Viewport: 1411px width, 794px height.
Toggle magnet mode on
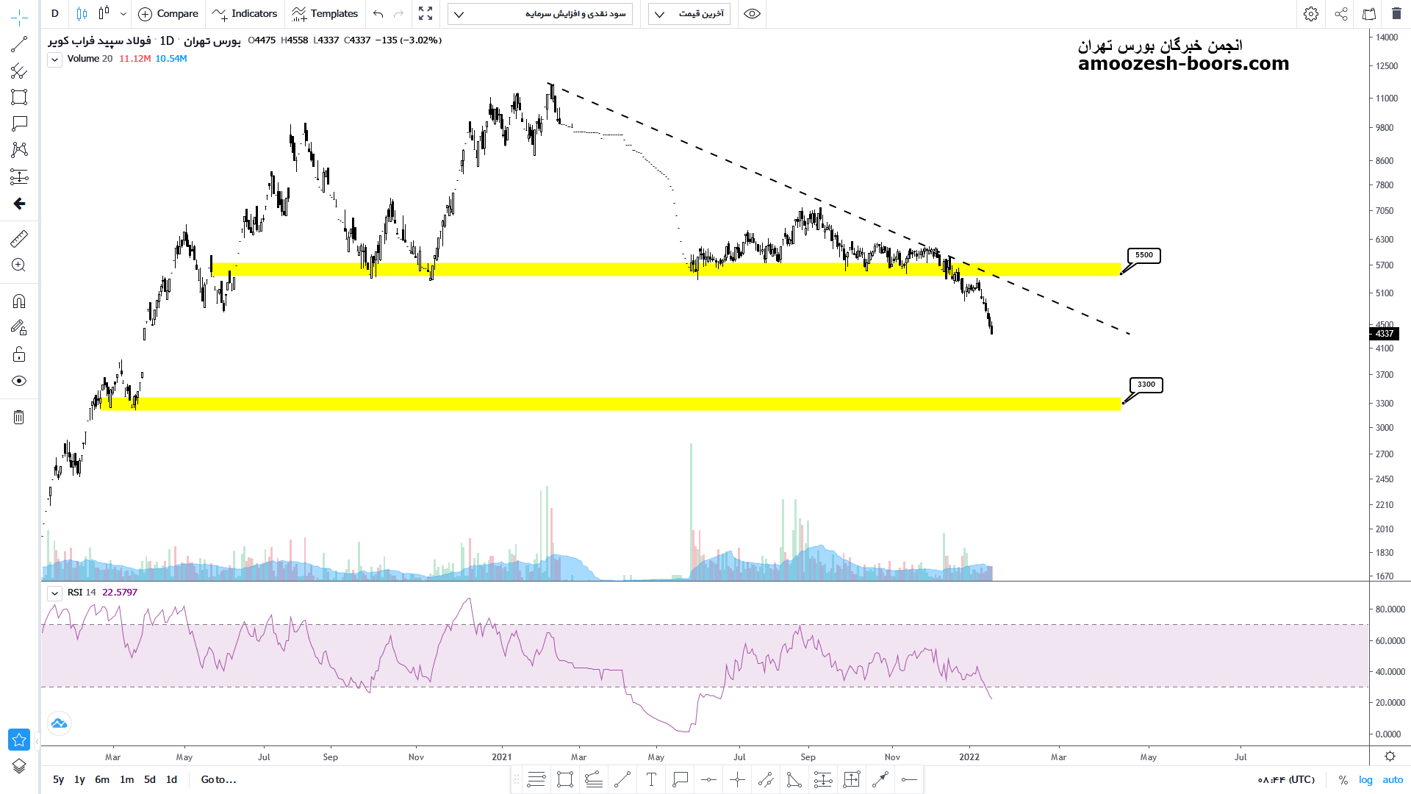click(19, 301)
